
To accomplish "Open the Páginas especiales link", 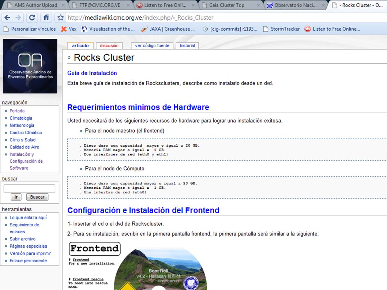I will point(29,246).
